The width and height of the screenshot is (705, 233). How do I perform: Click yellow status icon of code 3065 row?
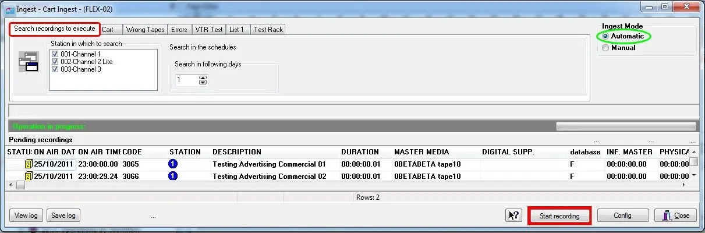click(x=27, y=164)
